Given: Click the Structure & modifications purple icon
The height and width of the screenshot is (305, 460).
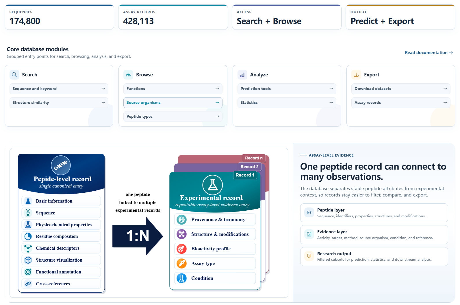Looking at the screenshot, I should (181, 234).
